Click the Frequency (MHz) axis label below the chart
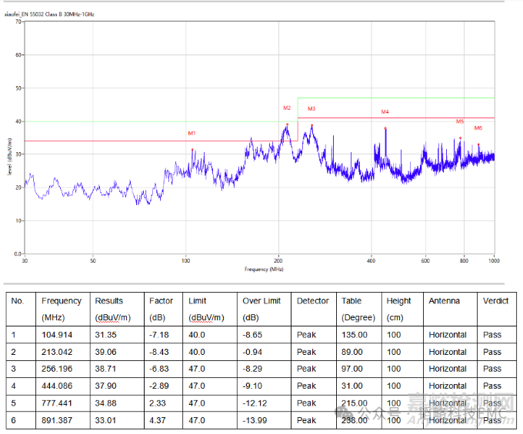This screenshot has height=434, width=523. [x=264, y=270]
